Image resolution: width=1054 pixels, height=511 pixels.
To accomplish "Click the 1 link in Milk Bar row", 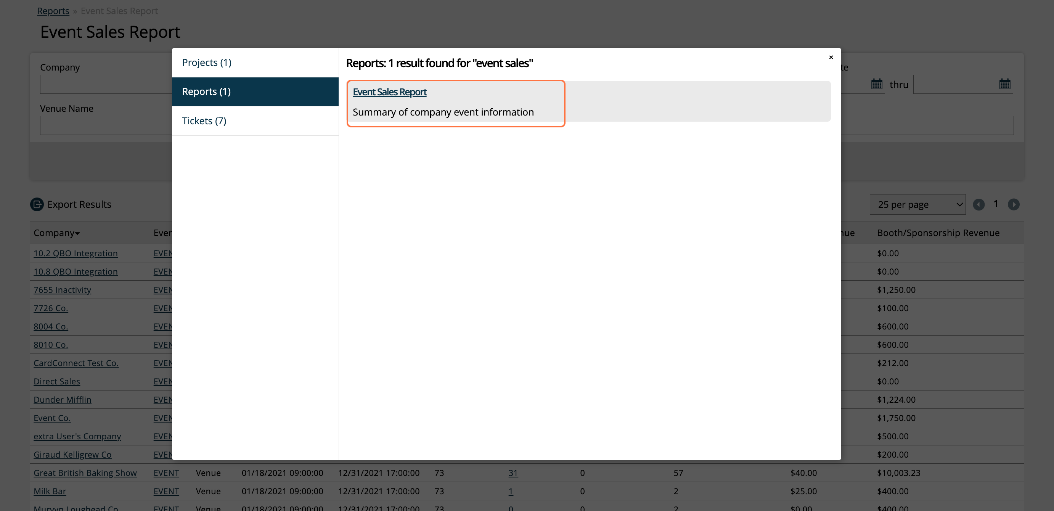I will [x=511, y=492].
